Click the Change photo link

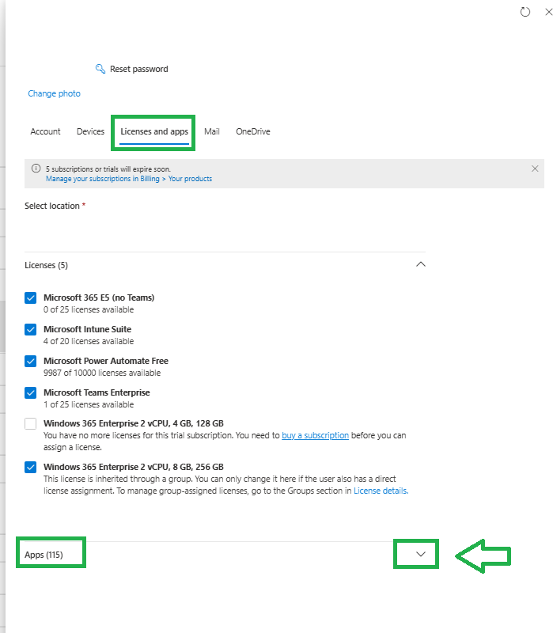[54, 93]
